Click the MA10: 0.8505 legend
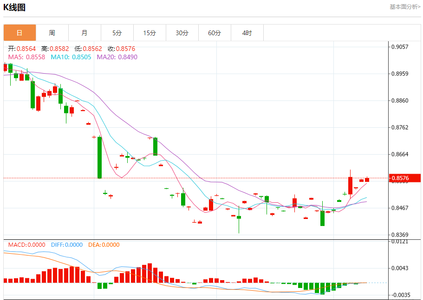Viewport: 423px width, 300px height. pyautogui.click(x=71, y=57)
